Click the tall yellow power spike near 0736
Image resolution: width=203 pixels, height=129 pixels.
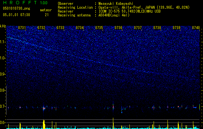point(113,123)
